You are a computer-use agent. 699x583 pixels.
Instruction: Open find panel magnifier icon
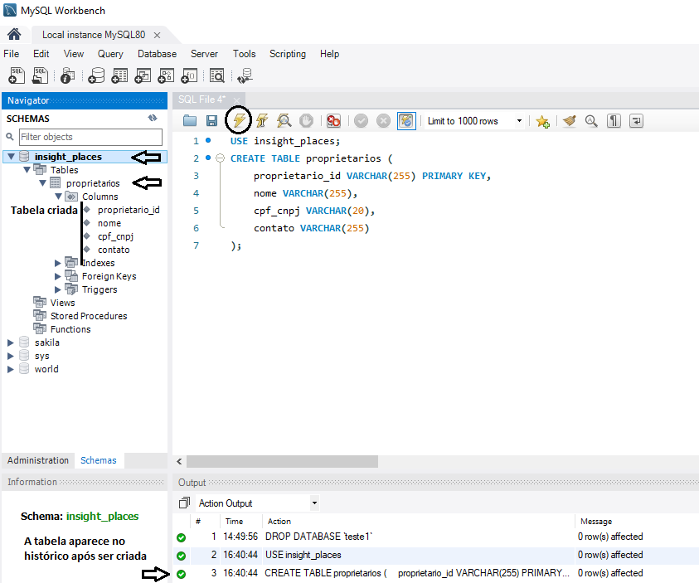click(x=591, y=121)
